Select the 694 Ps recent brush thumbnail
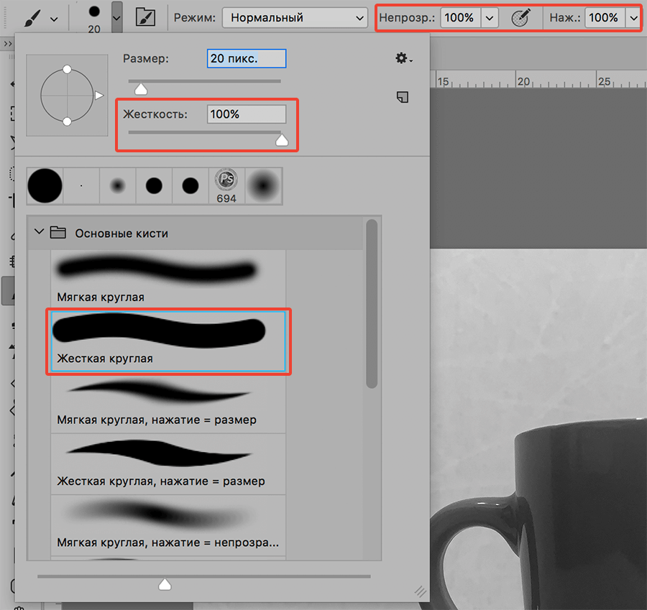Viewport: 647px width, 610px height. tap(226, 185)
